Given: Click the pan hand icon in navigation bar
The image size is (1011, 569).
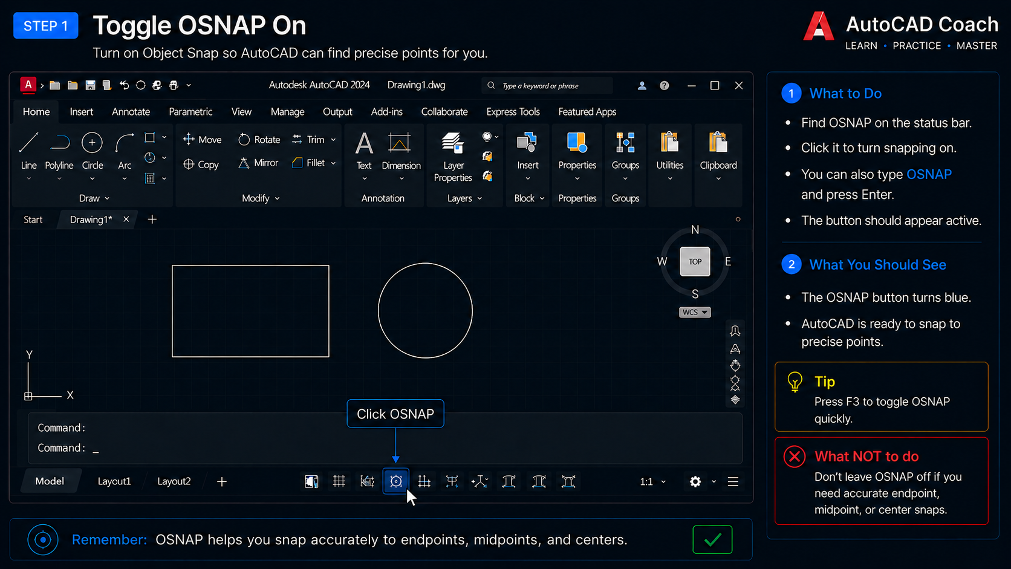Looking at the screenshot, I should (735, 366).
